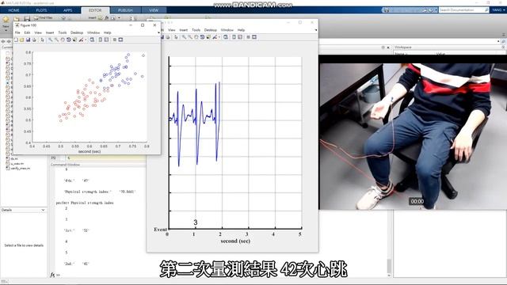The width and height of the screenshot is (507, 285).
Task: Select Data Cursor tool in Figure 100 toolbar
Action: [x=74, y=40]
